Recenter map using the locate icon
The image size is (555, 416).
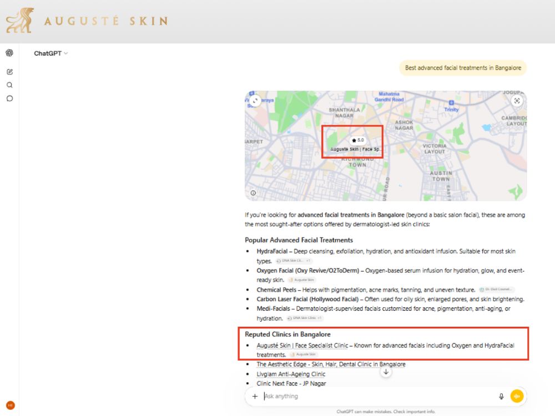coord(517,101)
